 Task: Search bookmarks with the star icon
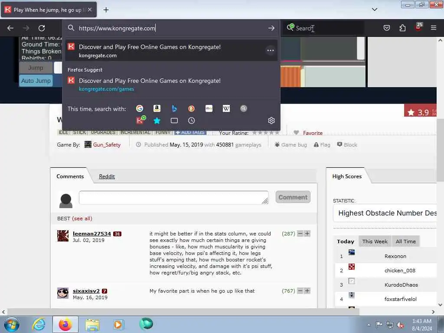(x=157, y=121)
